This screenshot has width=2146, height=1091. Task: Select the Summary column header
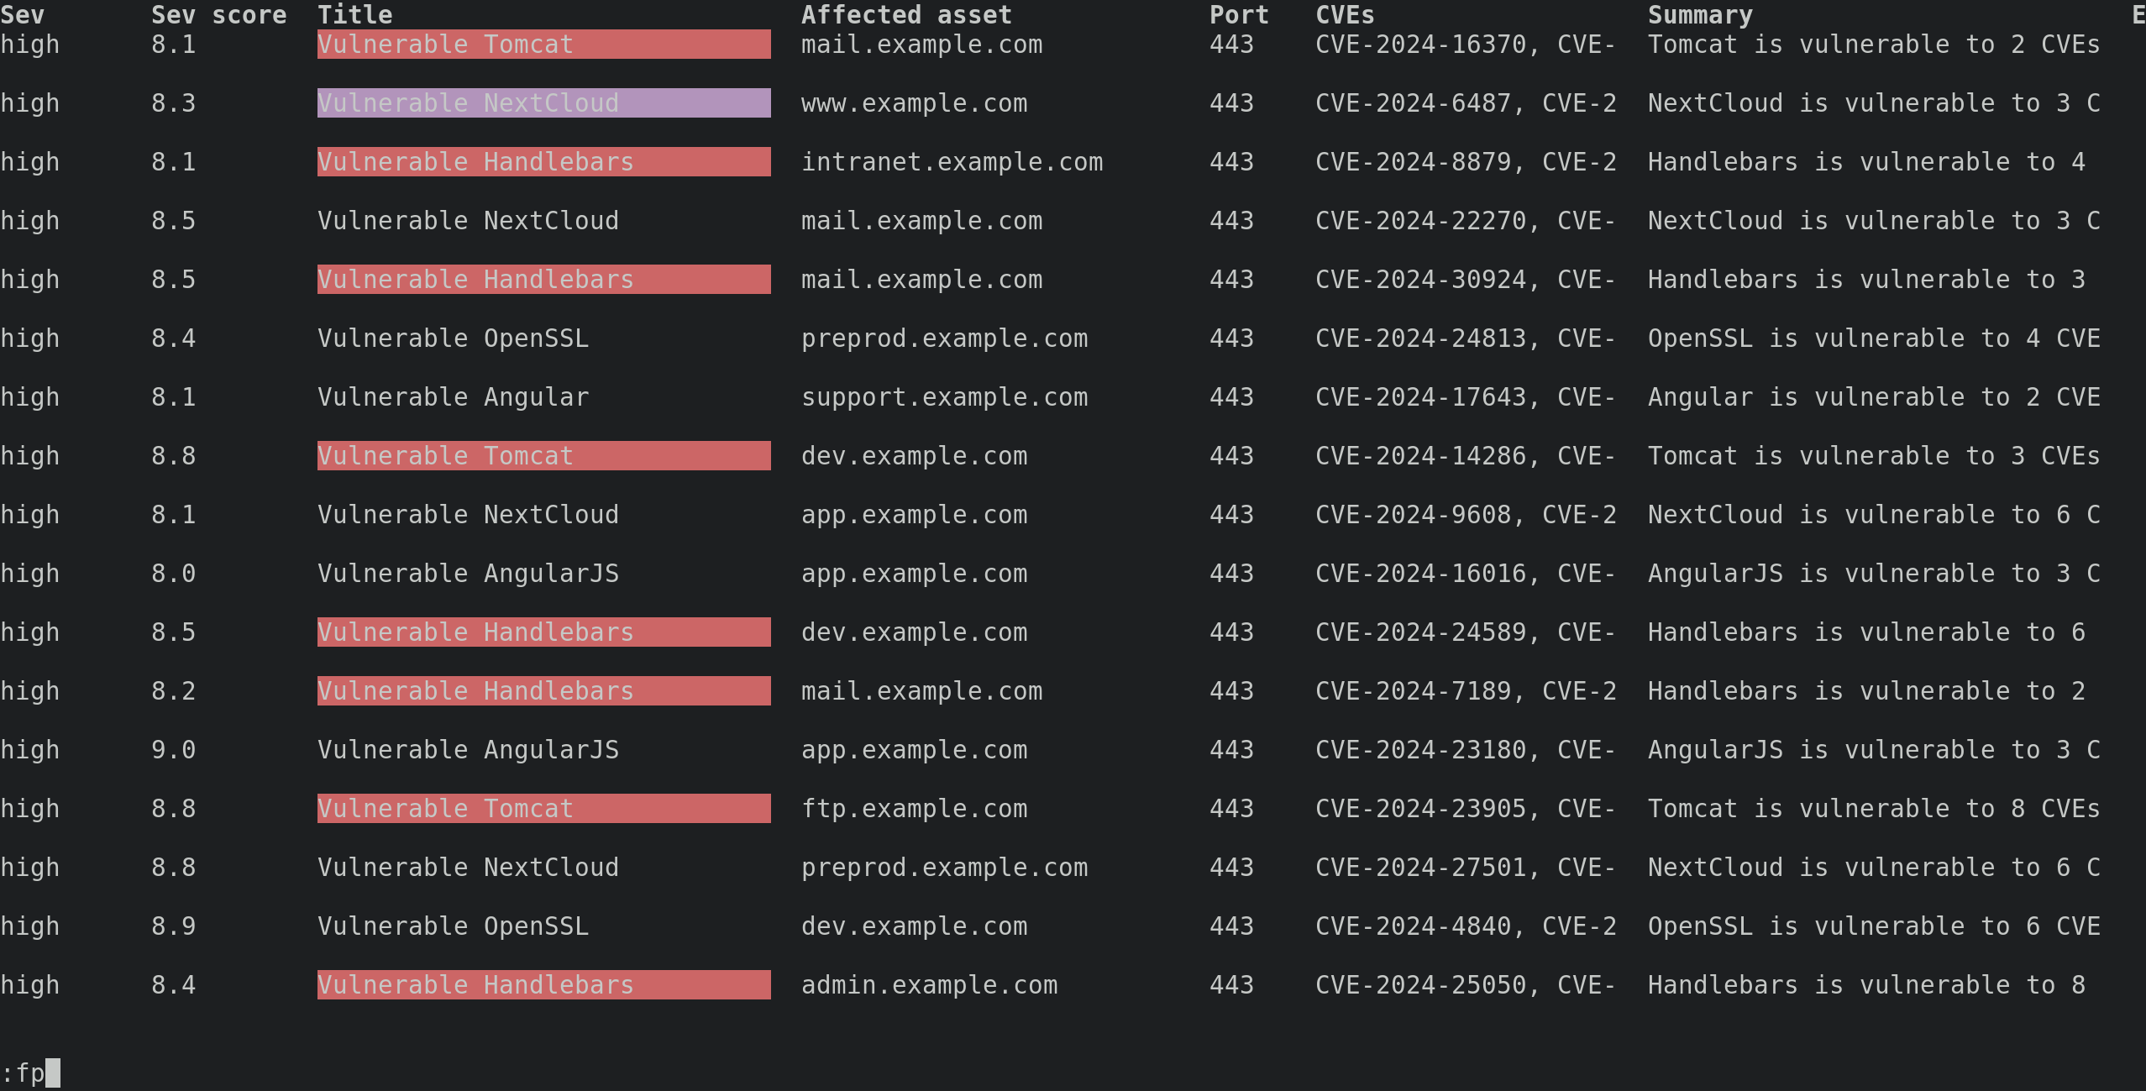pos(1700,15)
